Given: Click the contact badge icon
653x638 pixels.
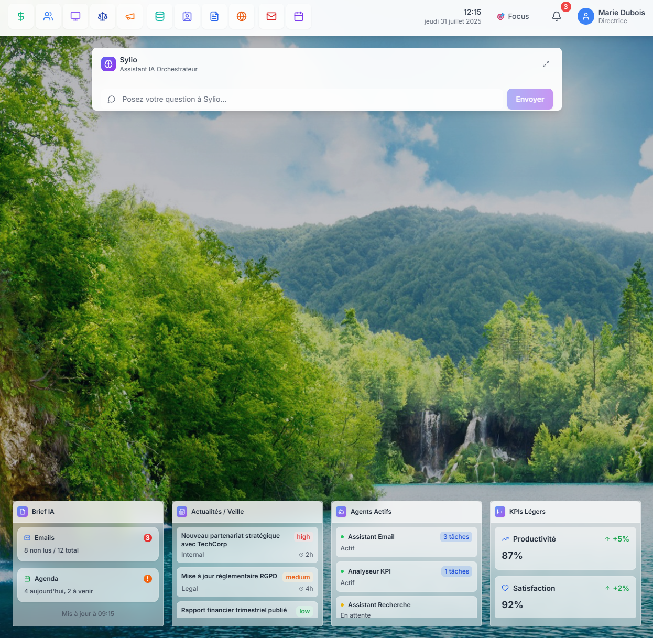Looking at the screenshot, I should 187,16.
